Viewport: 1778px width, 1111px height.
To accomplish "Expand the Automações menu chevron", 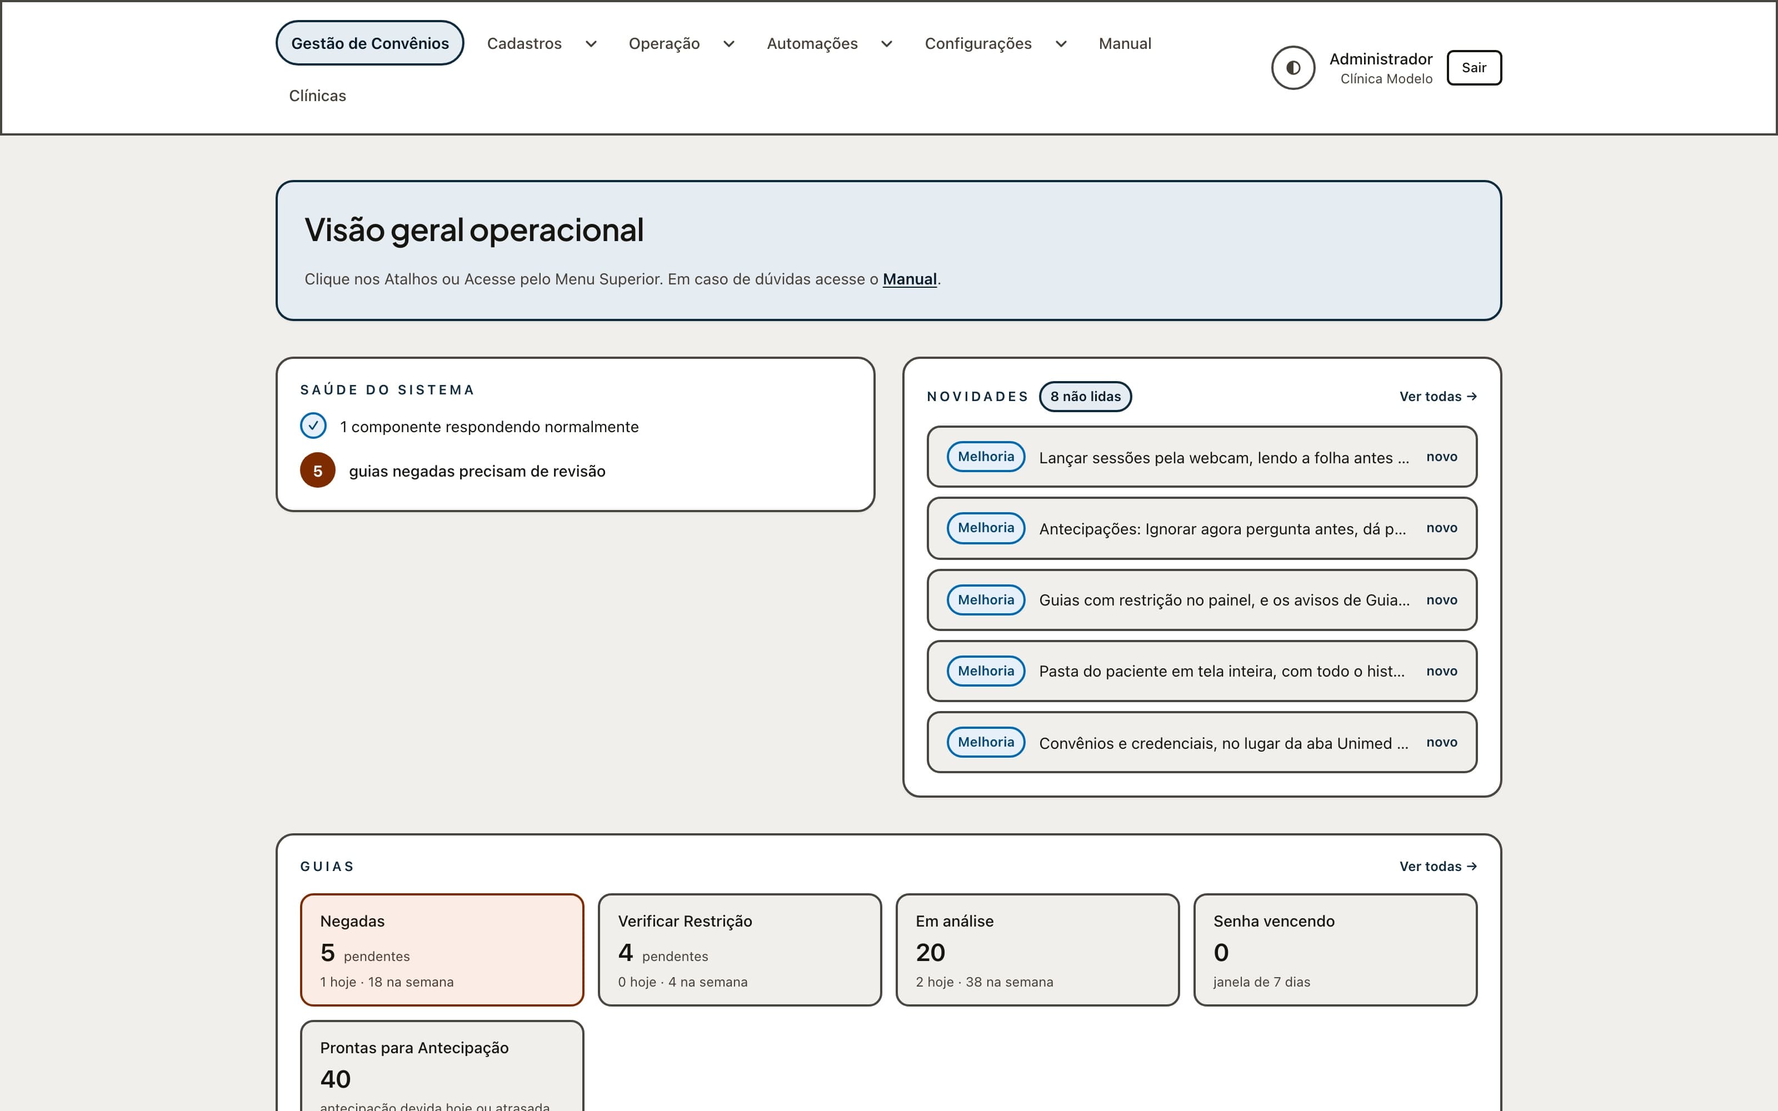I will [x=887, y=44].
